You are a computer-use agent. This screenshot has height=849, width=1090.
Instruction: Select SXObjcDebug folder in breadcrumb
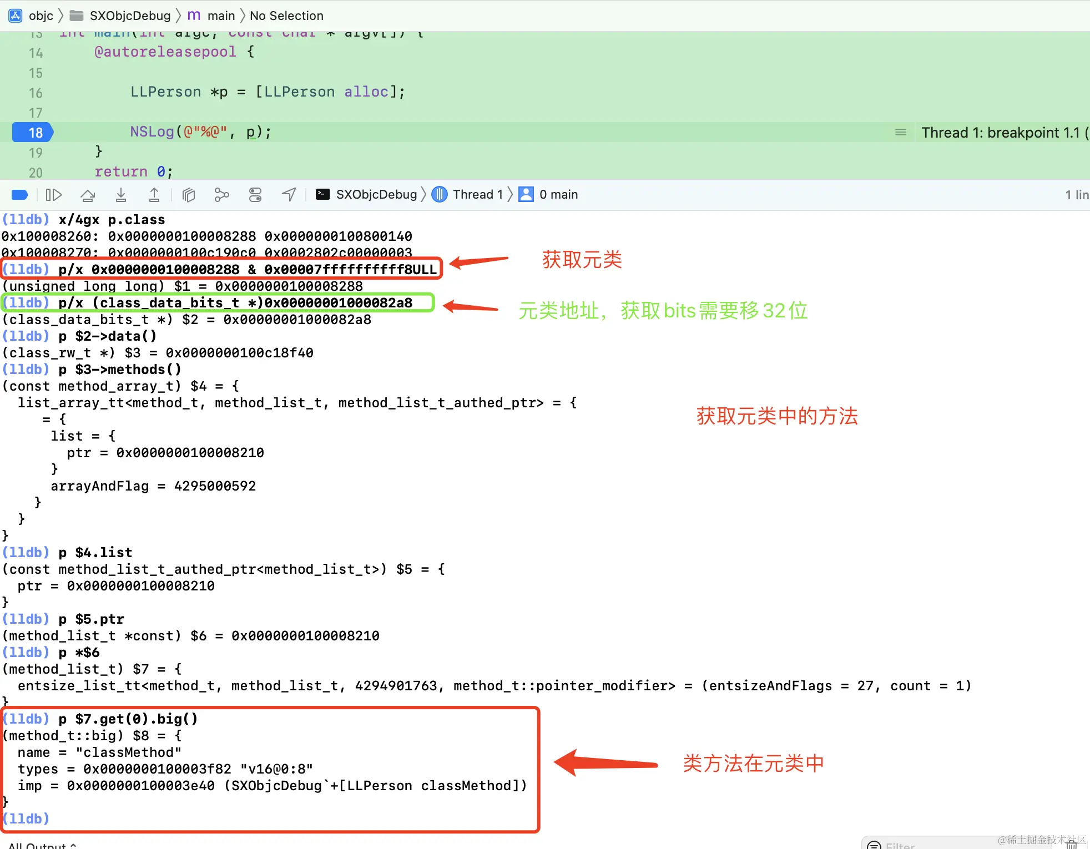tap(130, 16)
